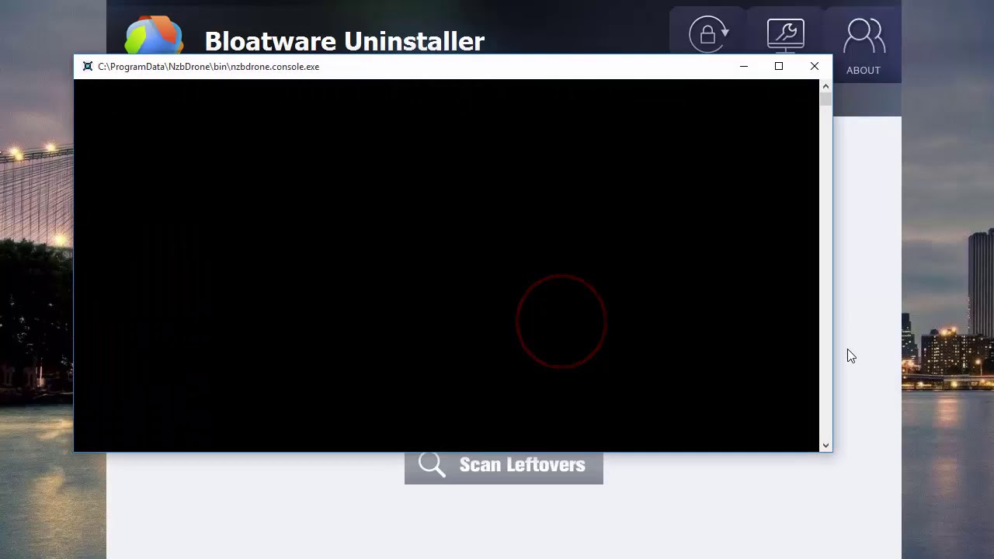The width and height of the screenshot is (994, 559).
Task: Maximize the nzbdrone.console.exe window
Action: click(x=779, y=67)
